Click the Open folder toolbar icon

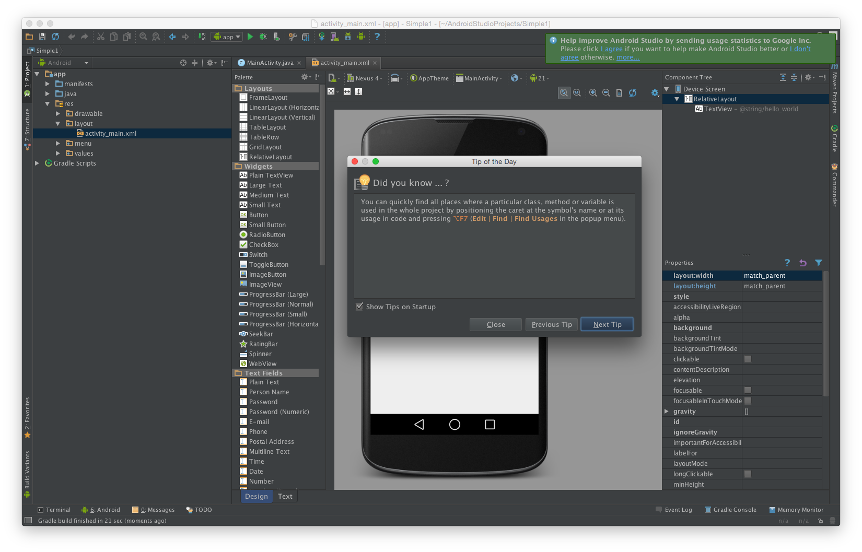point(29,37)
